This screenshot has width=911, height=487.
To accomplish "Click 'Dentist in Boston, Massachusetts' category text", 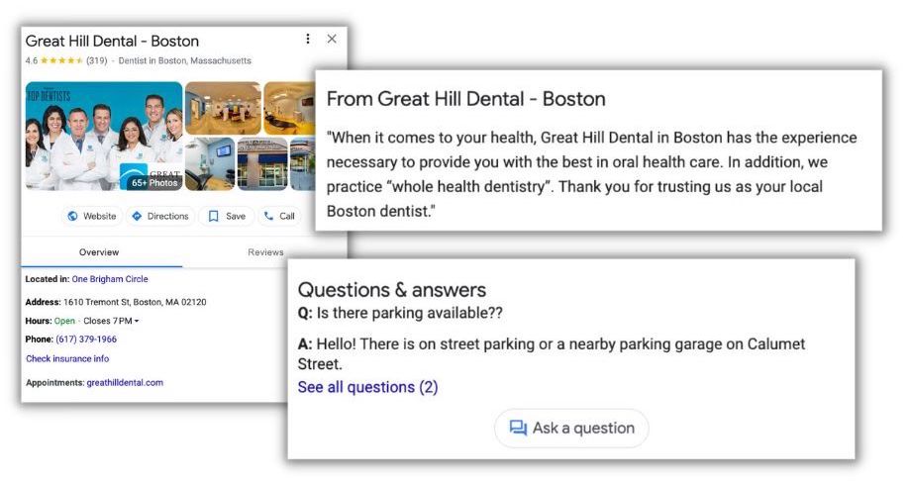I will pyautogui.click(x=185, y=60).
